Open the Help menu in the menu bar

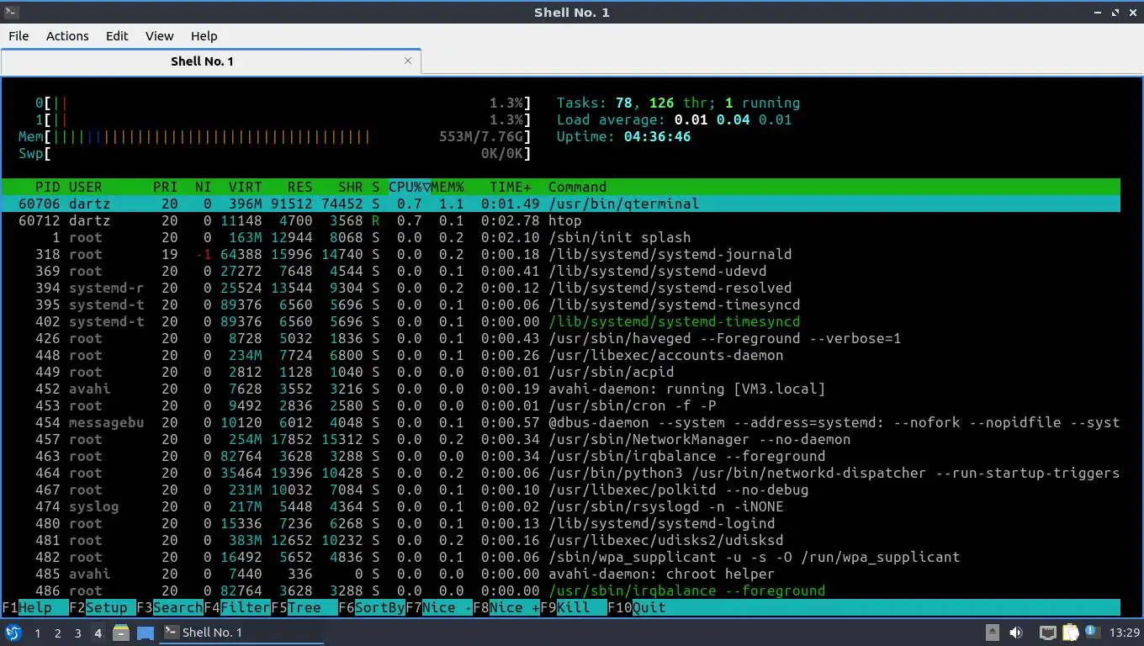(x=204, y=36)
